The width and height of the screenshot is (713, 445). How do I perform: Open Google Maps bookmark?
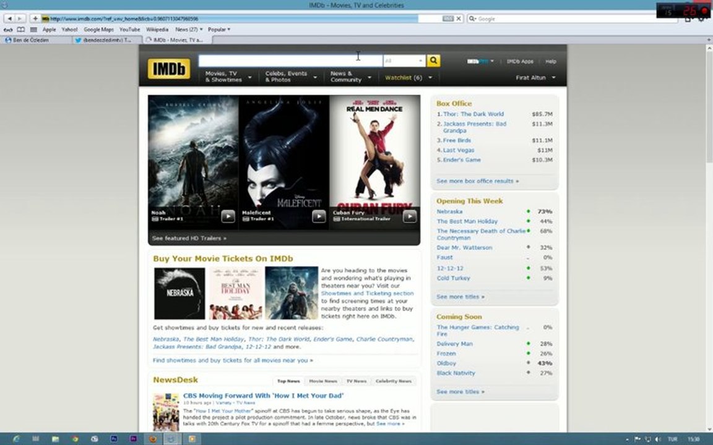[x=98, y=30]
